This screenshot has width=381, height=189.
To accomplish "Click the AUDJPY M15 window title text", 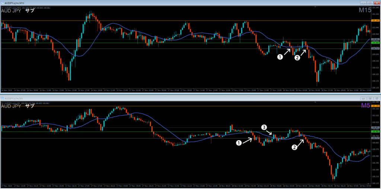I will (x=14, y=3).
